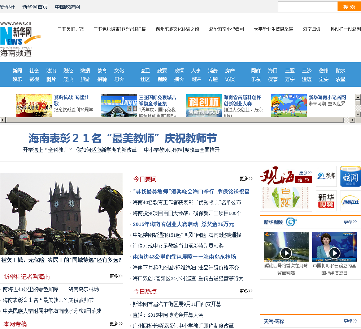Open 直播：2015中阿博览会开幕大会 link

(168, 315)
